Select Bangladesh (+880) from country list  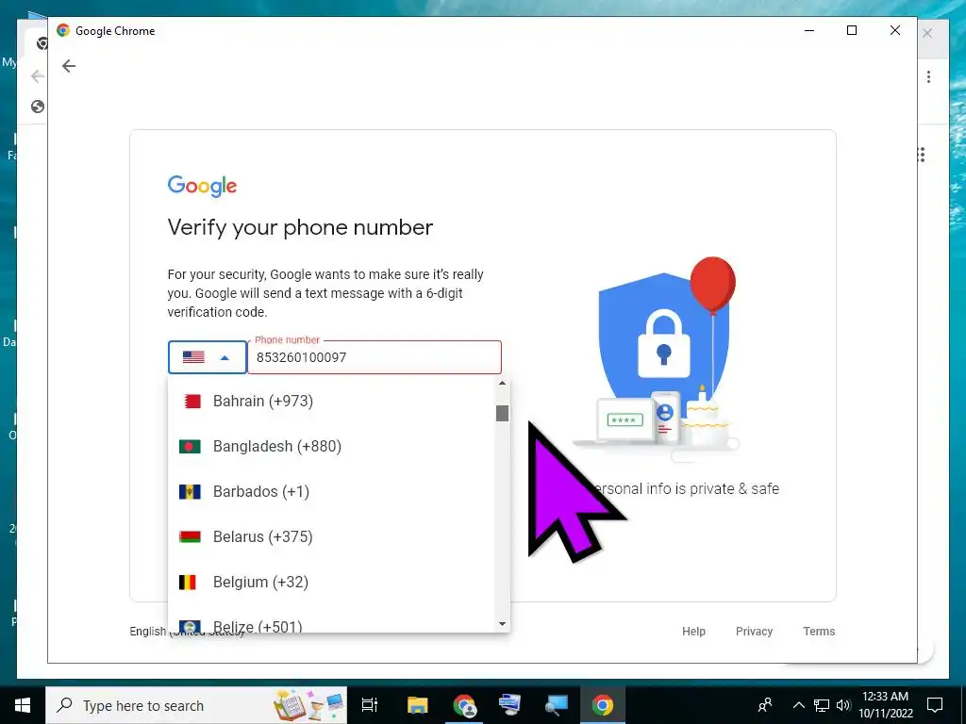[x=331, y=446]
